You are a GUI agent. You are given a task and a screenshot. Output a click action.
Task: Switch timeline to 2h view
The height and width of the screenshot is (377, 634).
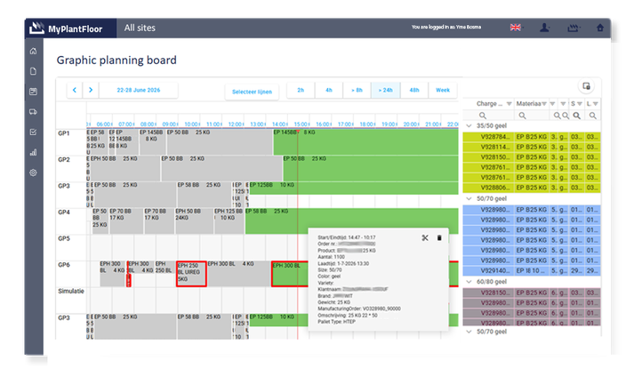coord(301,90)
